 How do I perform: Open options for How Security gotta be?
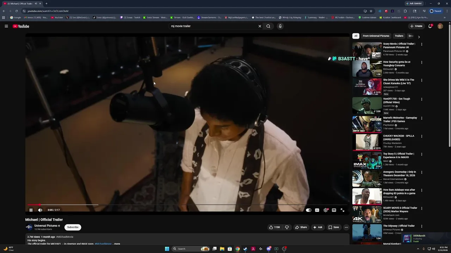[x=422, y=63]
